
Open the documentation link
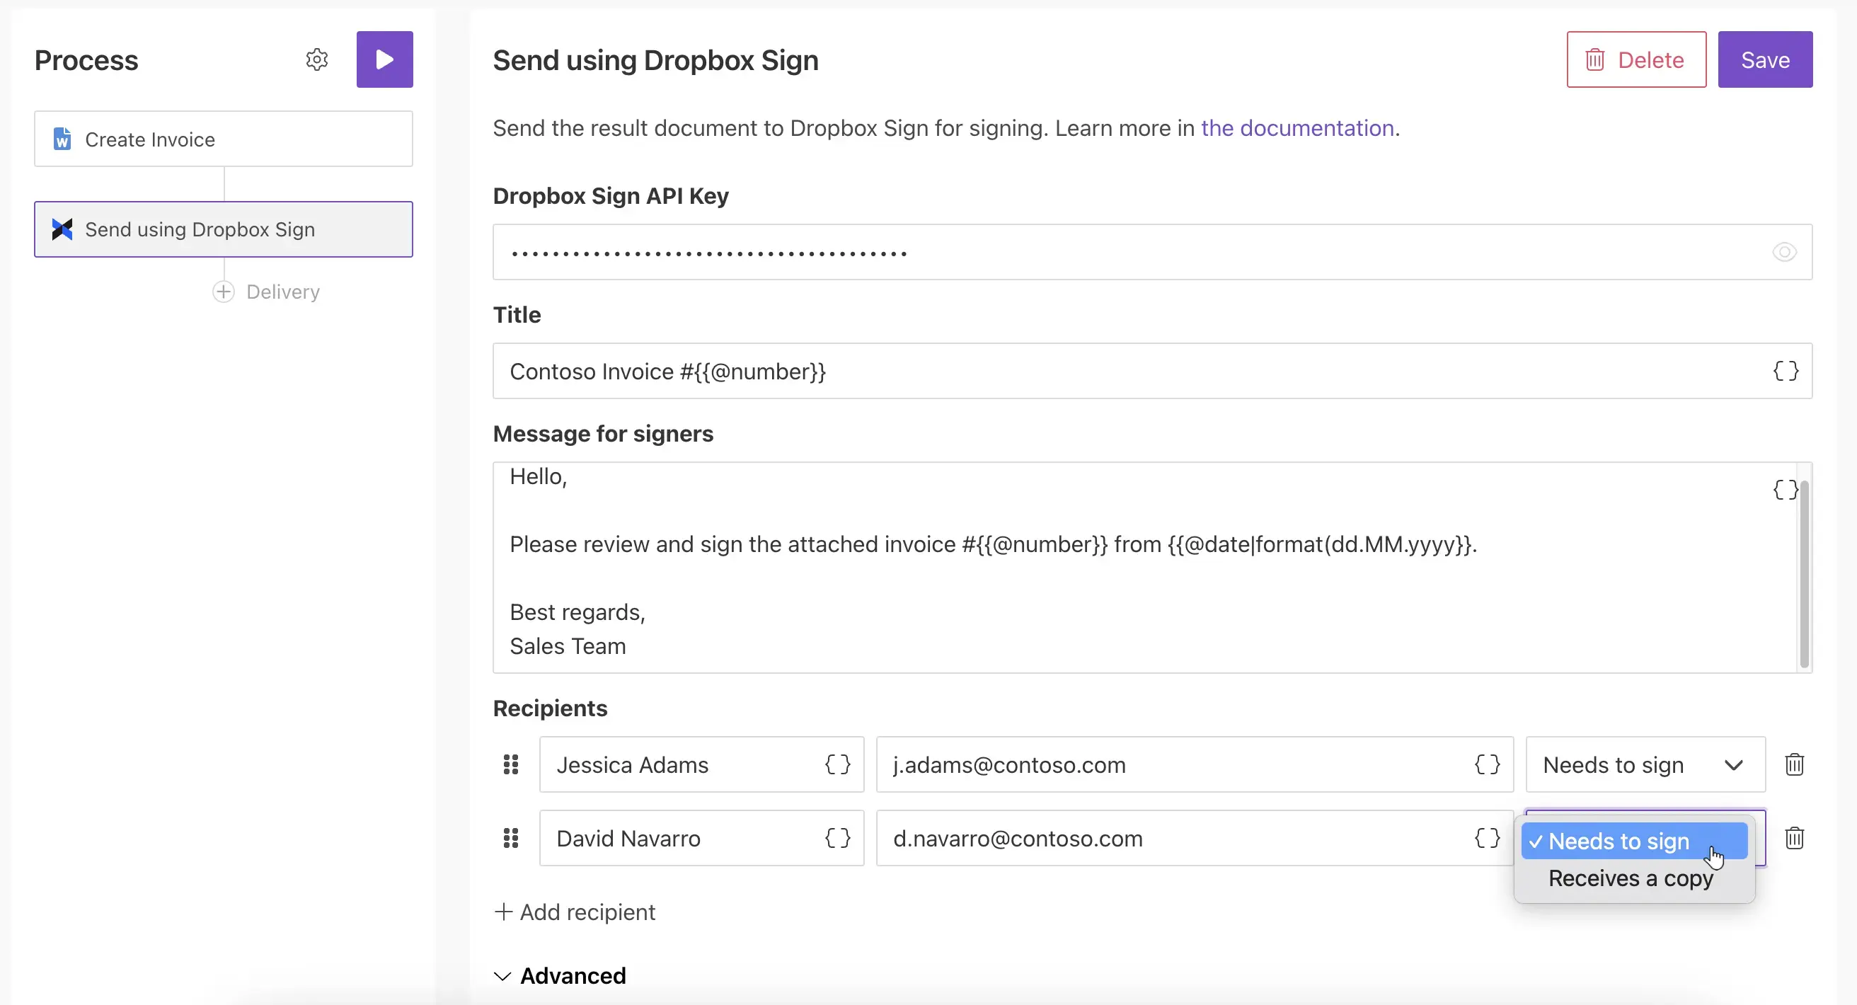point(1297,127)
